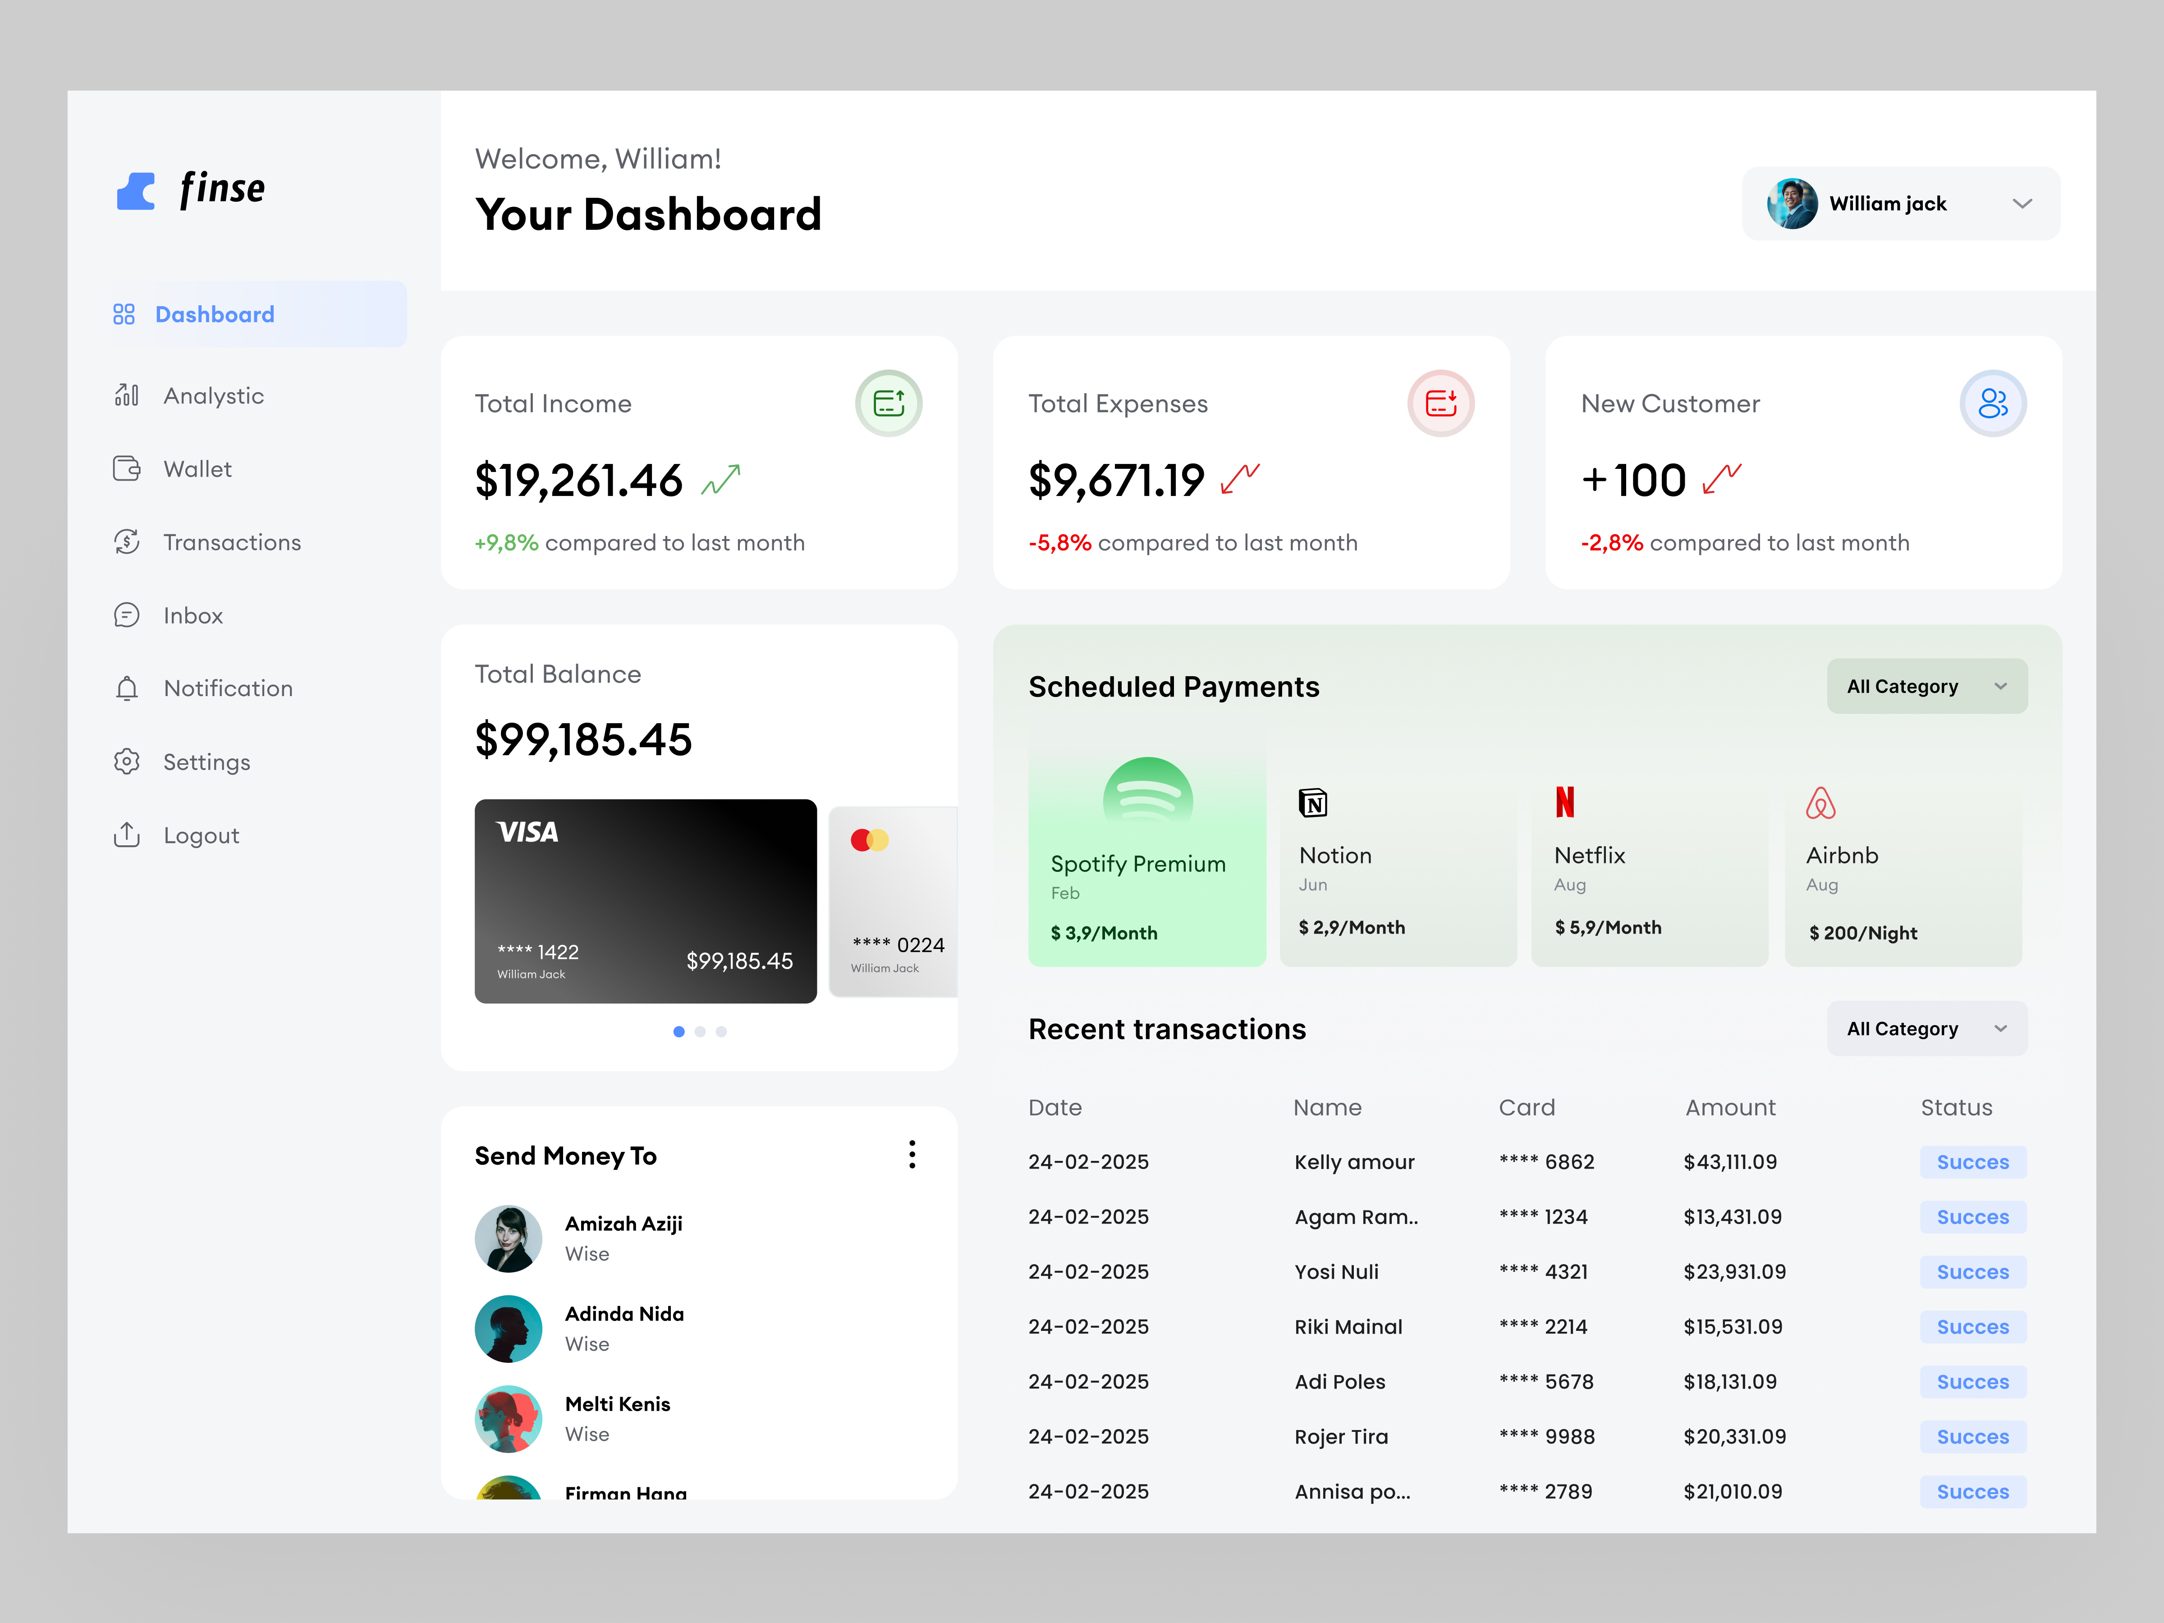Click Succes status for Rojer Tira
Viewport: 2164px width, 1623px height.
tap(1972, 1436)
